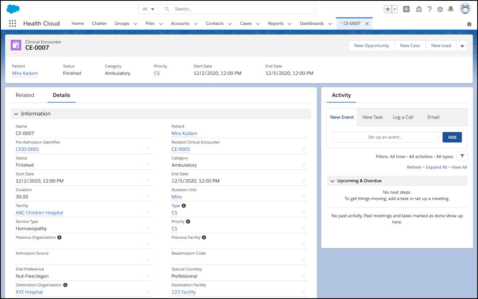Image resolution: width=478 pixels, height=299 pixels.
Task: Show info tooltip for Priority field
Action: click(188, 222)
